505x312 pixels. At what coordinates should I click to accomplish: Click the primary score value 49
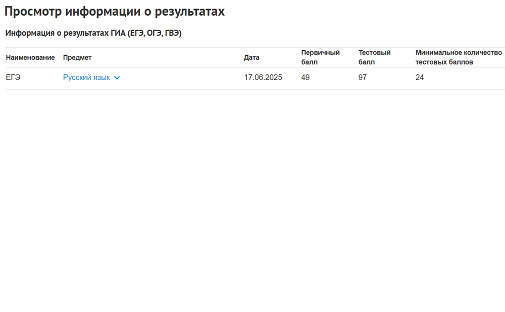click(306, 78)
